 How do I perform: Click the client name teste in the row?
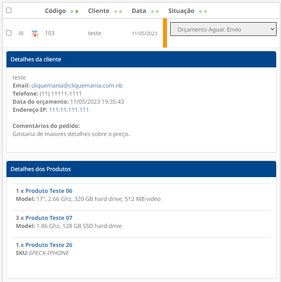(95, 33)
